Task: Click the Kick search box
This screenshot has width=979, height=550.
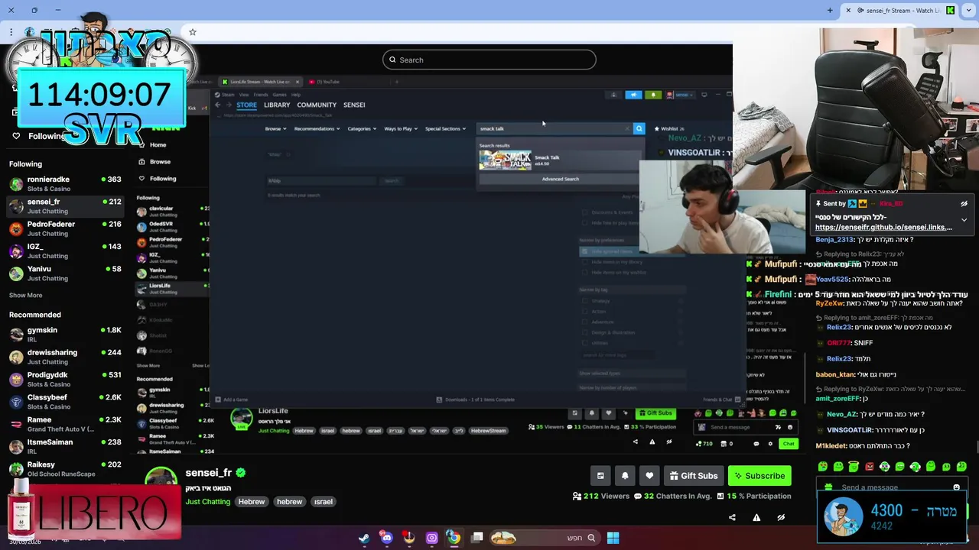Action: pyautogui.click(x=489, y=60)
